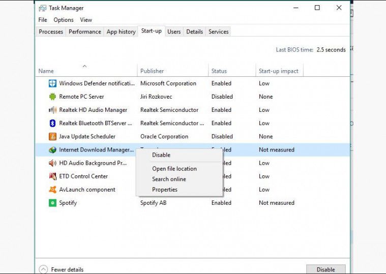The image size is (386, 274).
Task: Select the Start-up tab
Action: click(x=152, y=31)
